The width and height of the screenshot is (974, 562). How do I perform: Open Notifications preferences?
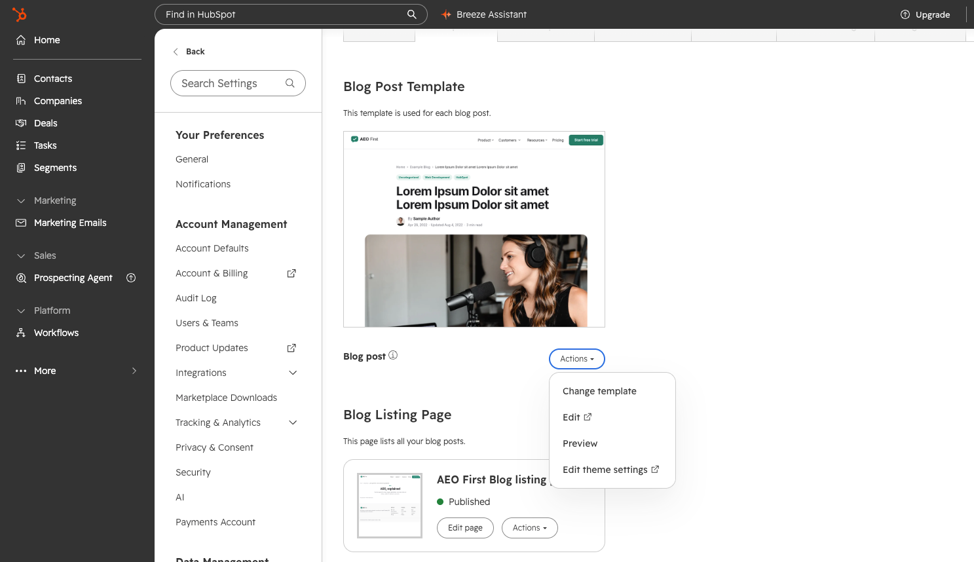[203, 184]
